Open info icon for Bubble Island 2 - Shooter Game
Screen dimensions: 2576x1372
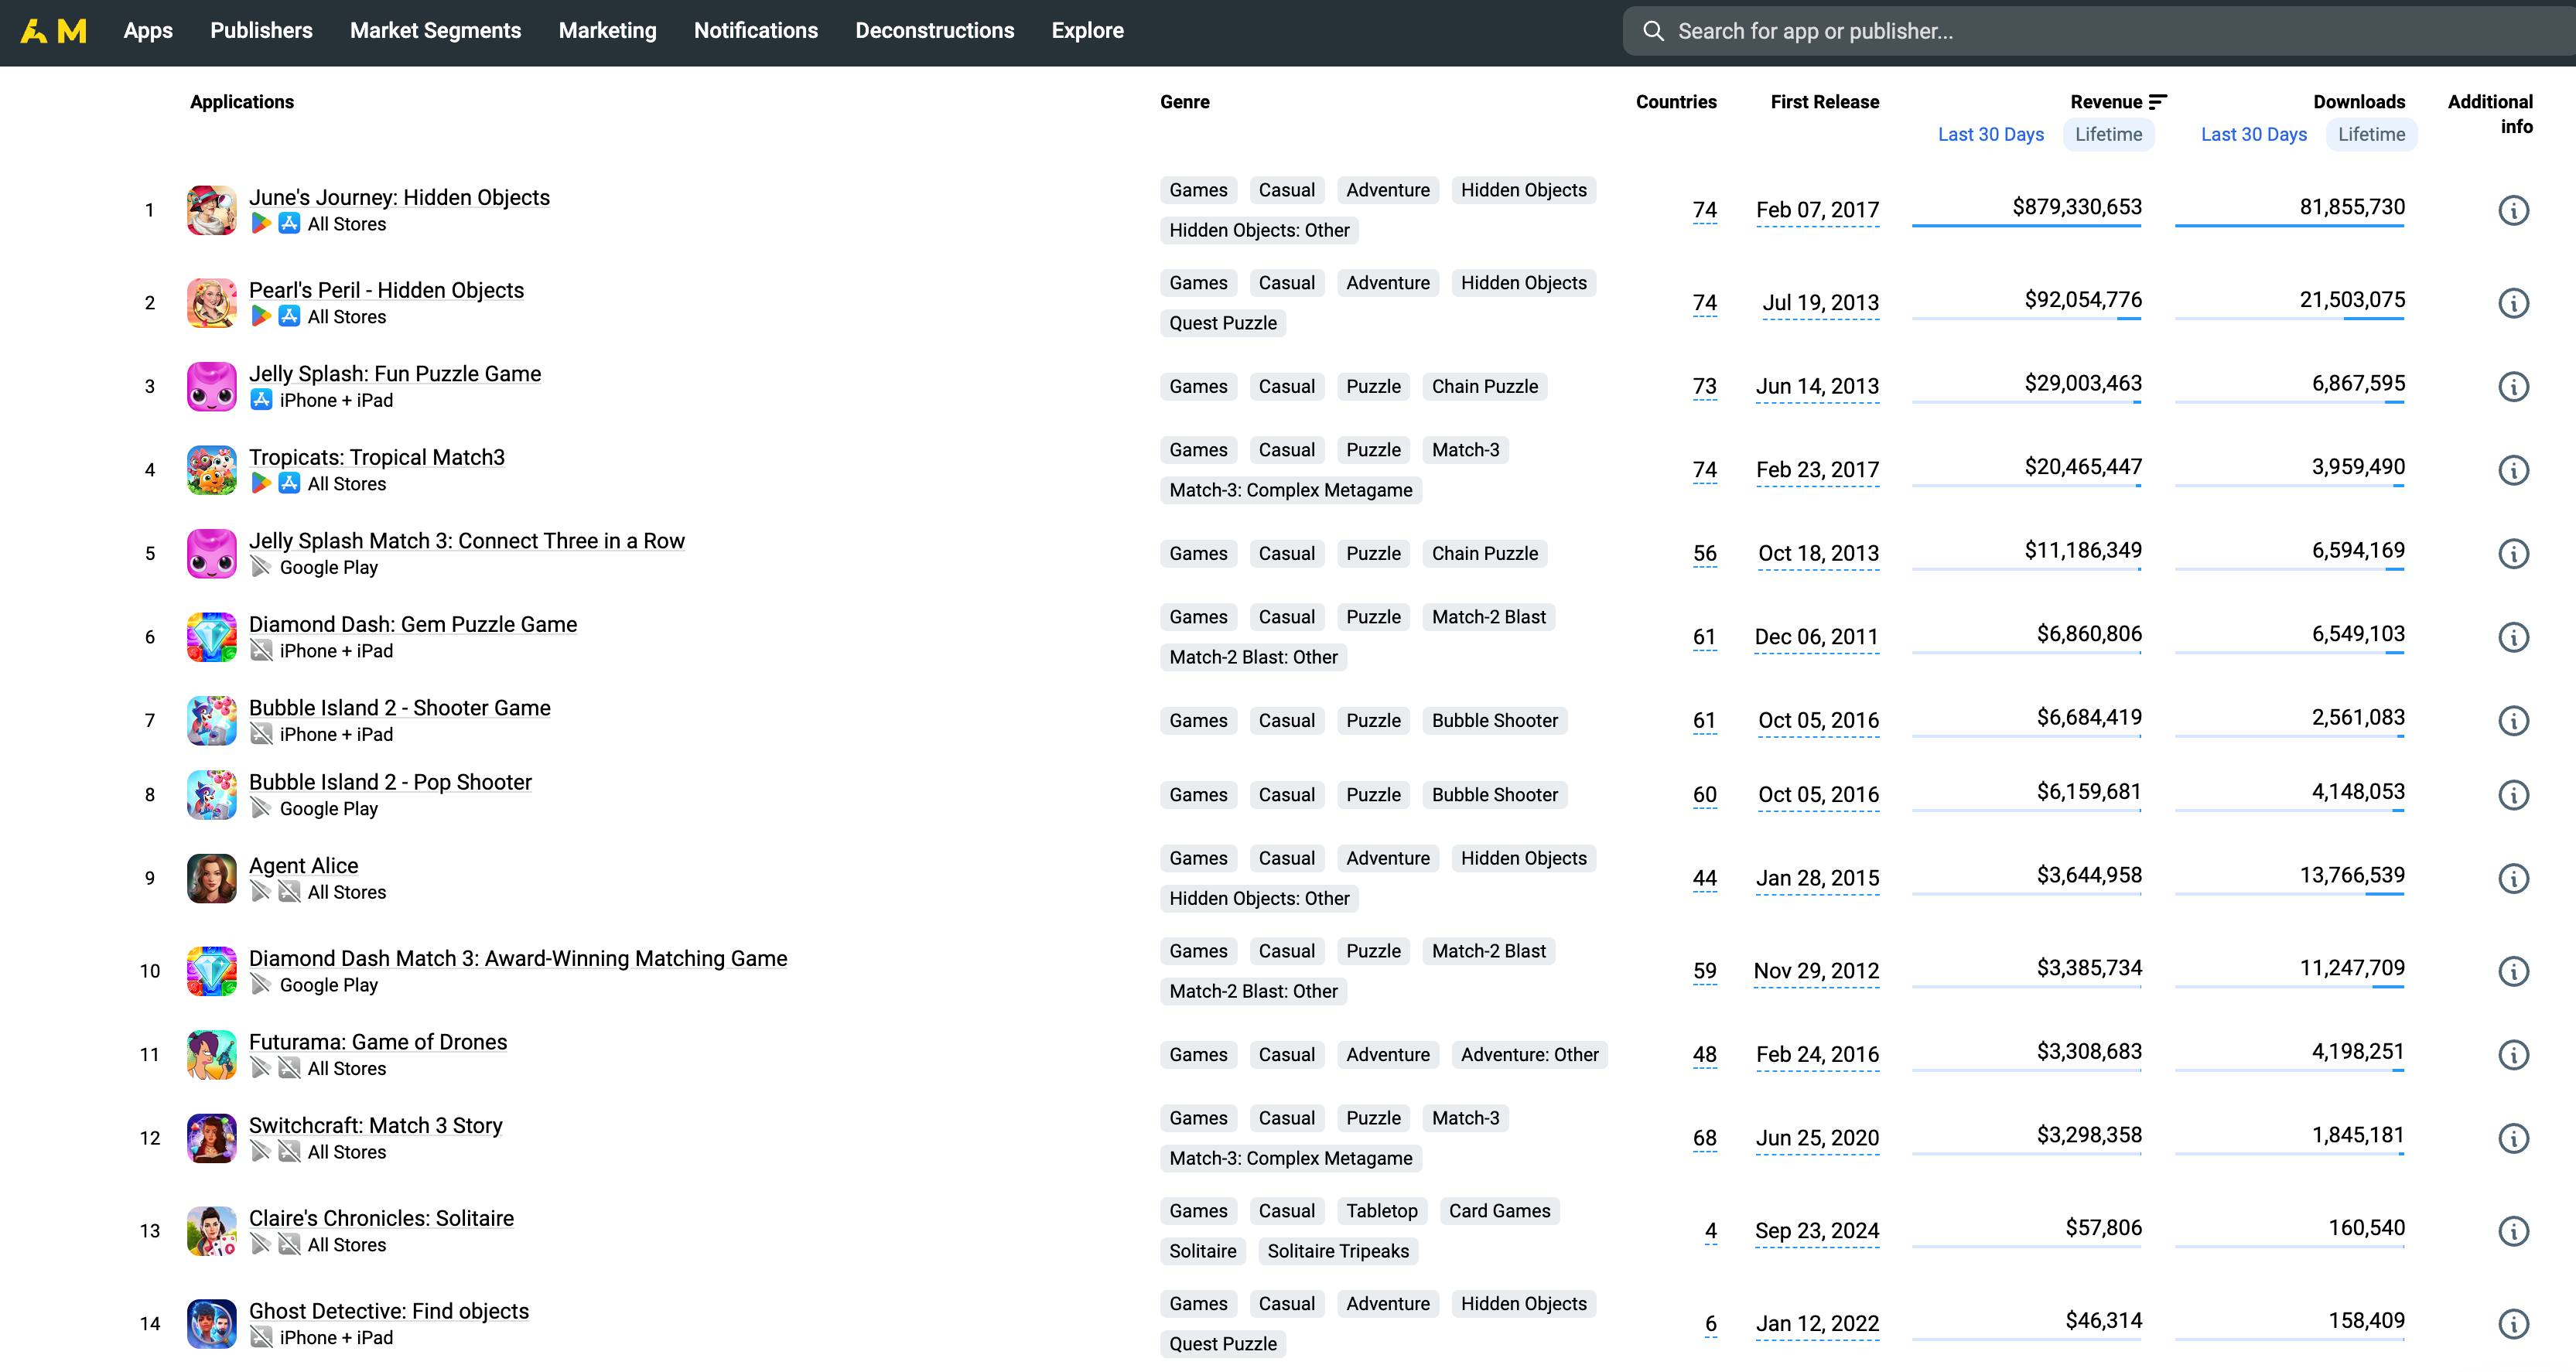(2513, 721)
